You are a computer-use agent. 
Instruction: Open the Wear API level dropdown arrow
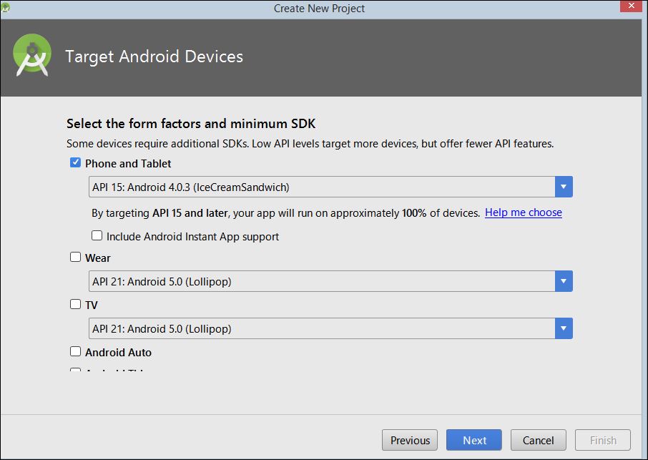(x=564, y=281)
